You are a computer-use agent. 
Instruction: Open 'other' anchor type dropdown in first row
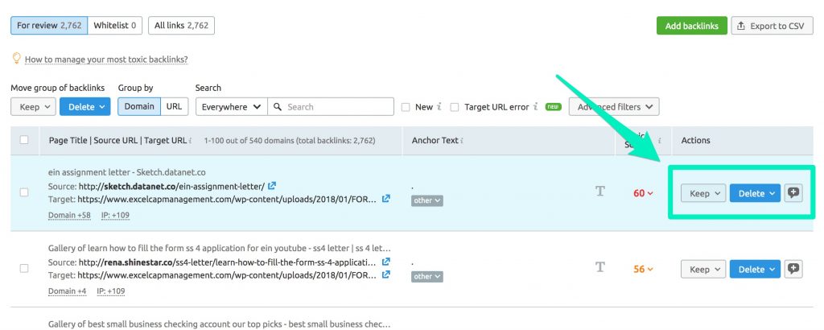coord(427,200)
